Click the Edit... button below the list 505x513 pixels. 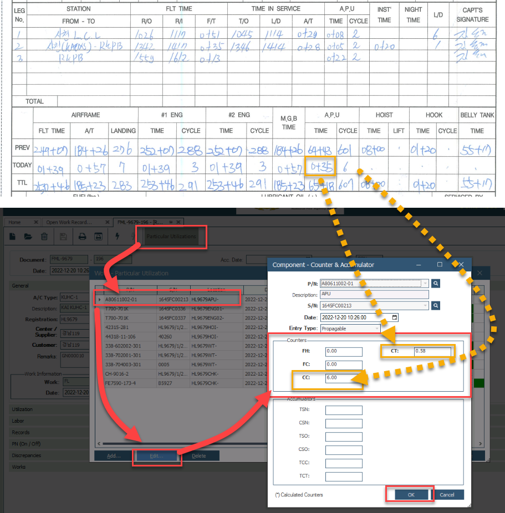click(157, 456)
